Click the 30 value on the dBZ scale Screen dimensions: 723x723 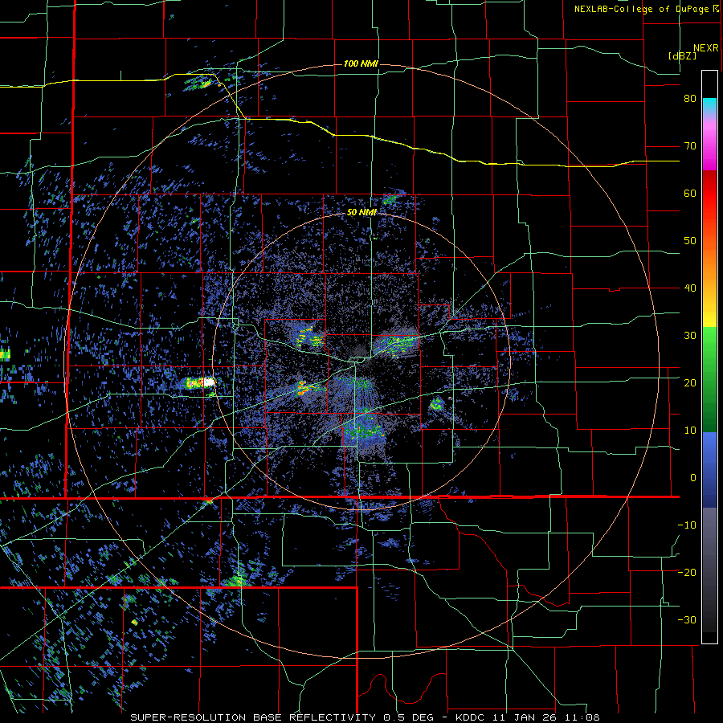[x=690, y=336]
